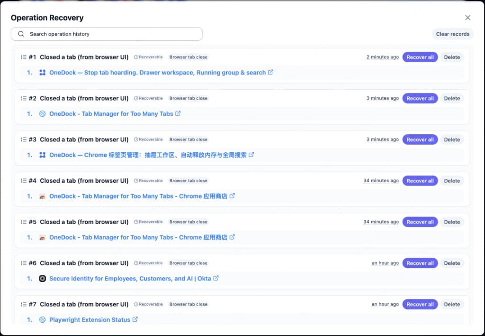
Task: Focus the Search operation history field
Action: (x=107, y=34)
